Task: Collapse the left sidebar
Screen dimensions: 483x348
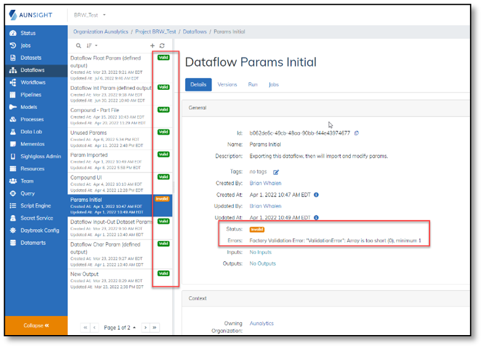Action: tap(36, 325)
